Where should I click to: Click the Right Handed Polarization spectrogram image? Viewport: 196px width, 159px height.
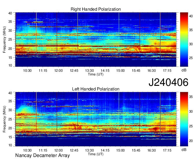[96, 39]
